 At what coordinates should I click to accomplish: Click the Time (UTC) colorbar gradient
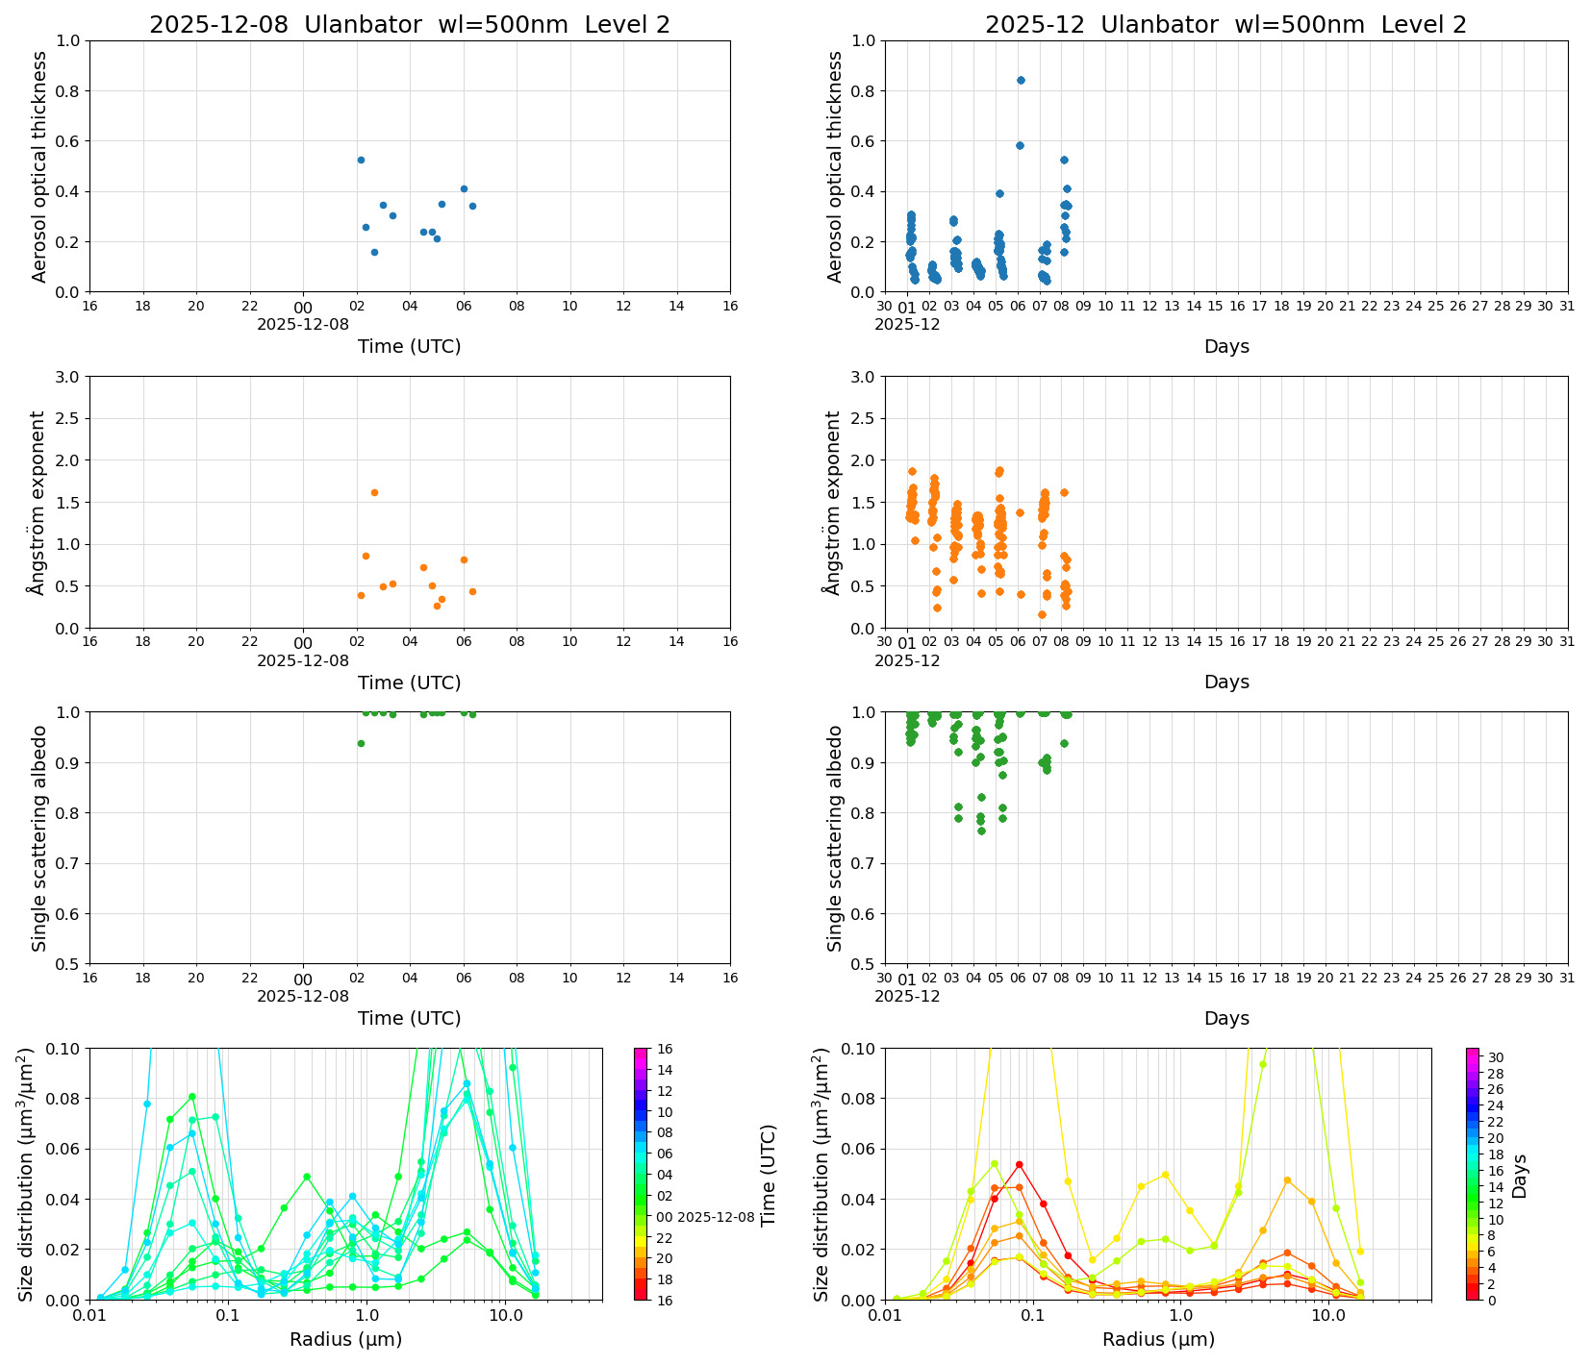click(x=642, y=1173)
